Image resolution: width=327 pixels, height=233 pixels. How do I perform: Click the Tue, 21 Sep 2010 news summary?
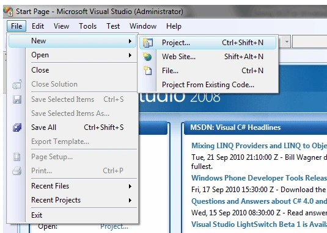point(259,162)
